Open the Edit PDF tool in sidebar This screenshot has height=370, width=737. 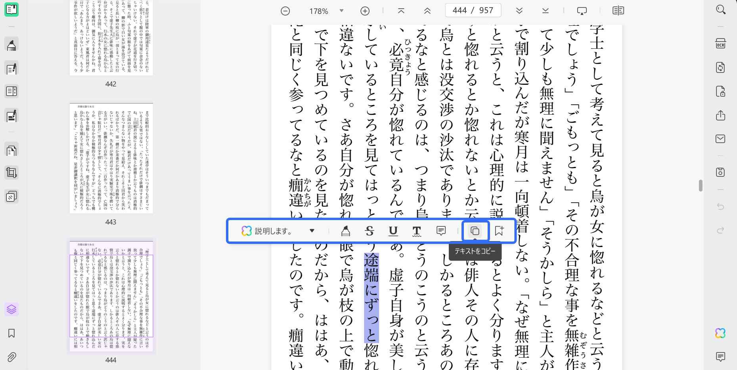pos(11,69)
